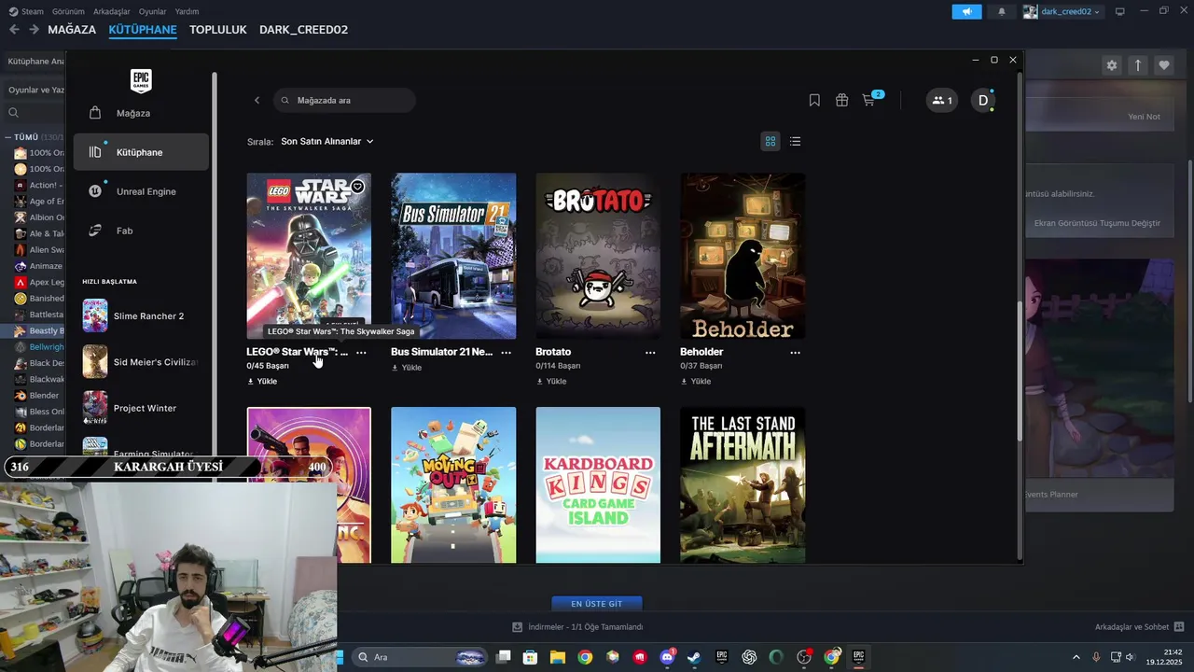Open ChatGPT from the taskbar

pyautogui.click(x=749, y=657)
